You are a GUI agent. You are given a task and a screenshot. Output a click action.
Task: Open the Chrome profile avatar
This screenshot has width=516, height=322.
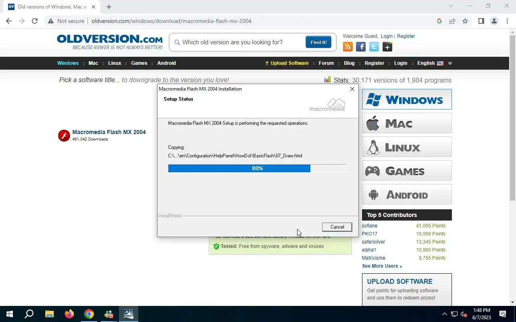pos(494,21)
